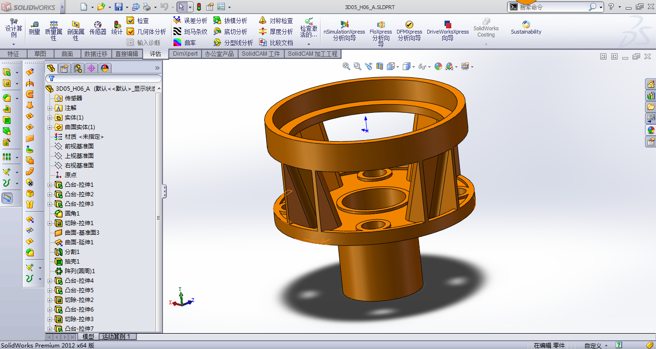Open the ConfigurationManager tab
Viewport: 656px width, 349px height.
click(78, 68)
